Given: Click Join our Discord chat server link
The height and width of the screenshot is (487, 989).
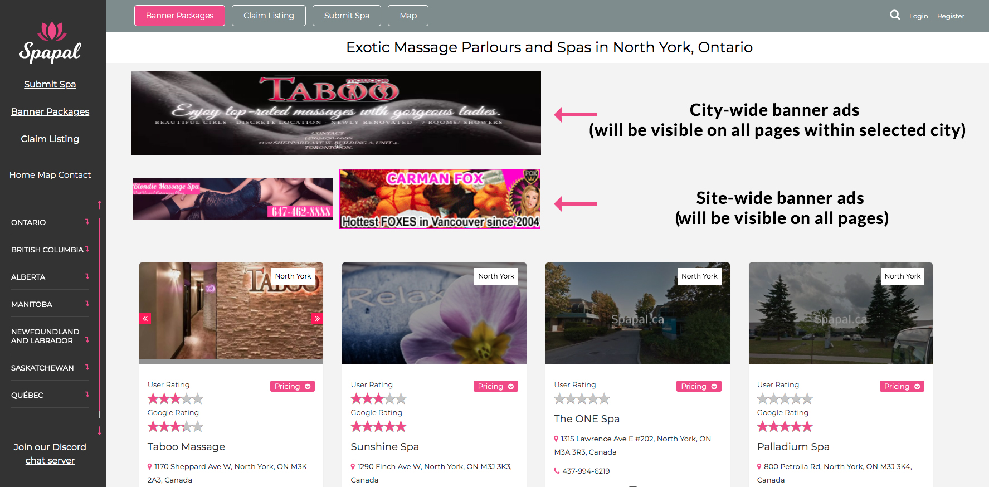Looking at the screenshot, I should point(50,454).
